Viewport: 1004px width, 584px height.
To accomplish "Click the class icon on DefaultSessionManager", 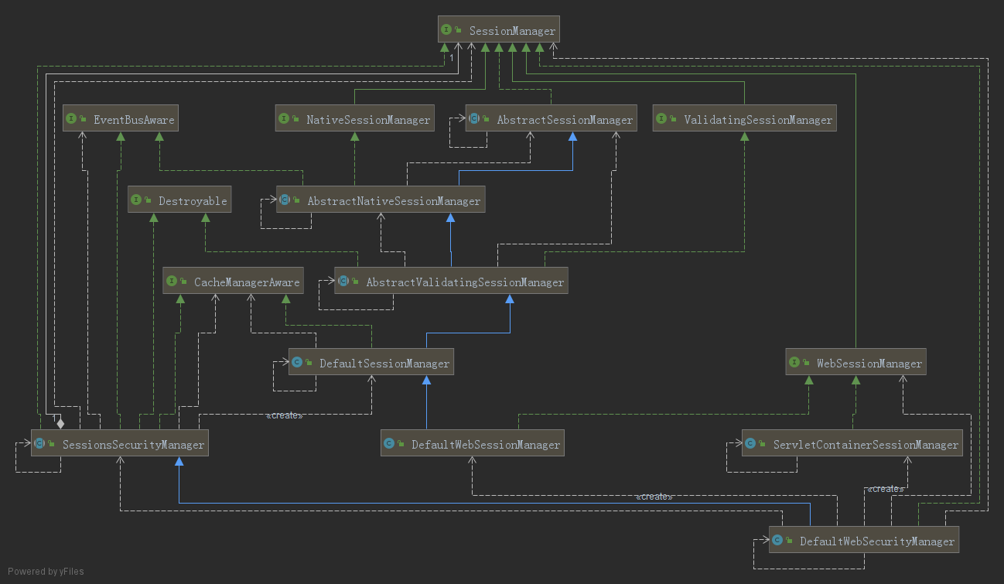I will coord(296,363).
